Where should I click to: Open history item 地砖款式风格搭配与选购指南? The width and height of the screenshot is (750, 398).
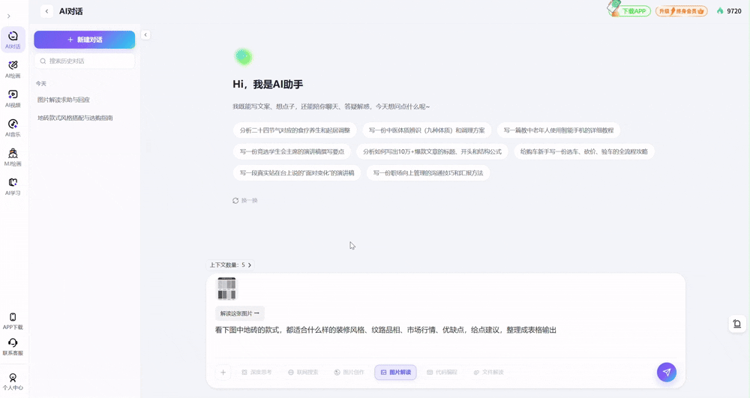pyautogui.click(x=75, y=118)
